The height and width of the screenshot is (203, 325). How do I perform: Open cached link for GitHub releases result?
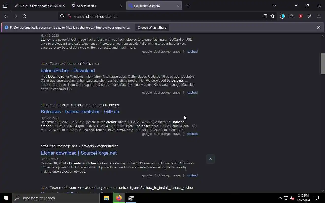click(192, 134)
